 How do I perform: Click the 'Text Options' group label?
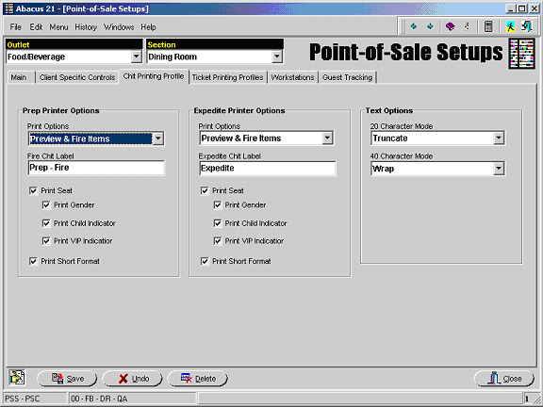point(389,111)
